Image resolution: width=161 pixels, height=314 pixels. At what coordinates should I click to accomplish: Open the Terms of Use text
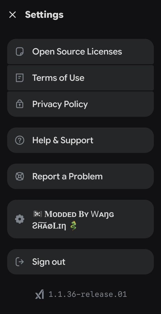point(58,78)
